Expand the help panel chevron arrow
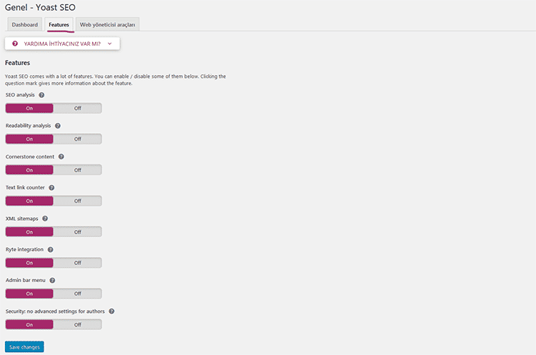The height and width of the screenshot is (355, 536). click(x=110, y=44)
